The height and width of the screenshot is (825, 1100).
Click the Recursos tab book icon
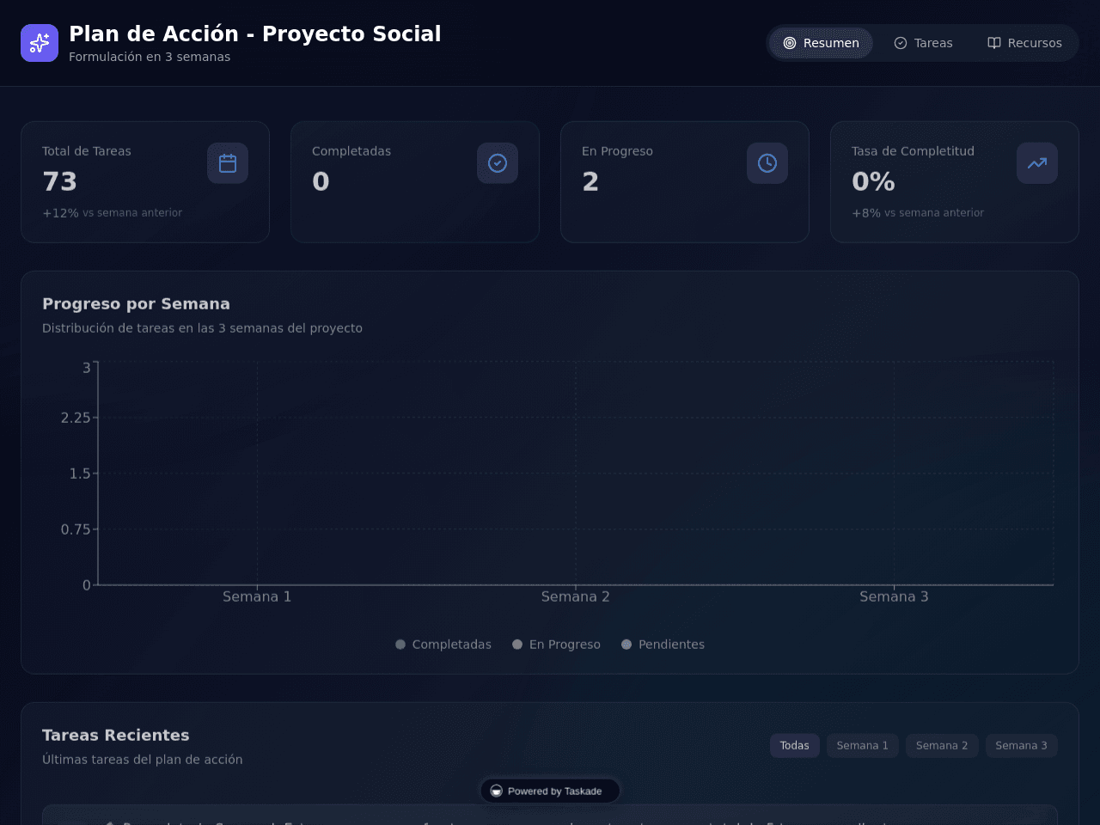point(994,43)
